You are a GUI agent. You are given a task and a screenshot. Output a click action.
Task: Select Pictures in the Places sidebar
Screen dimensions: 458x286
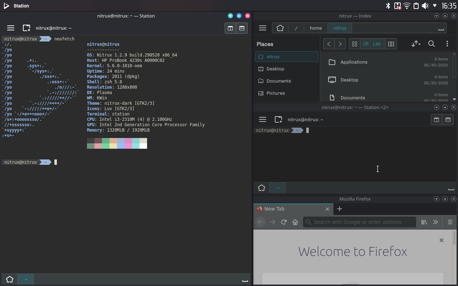pyautogui.click(x=276, y=93)
